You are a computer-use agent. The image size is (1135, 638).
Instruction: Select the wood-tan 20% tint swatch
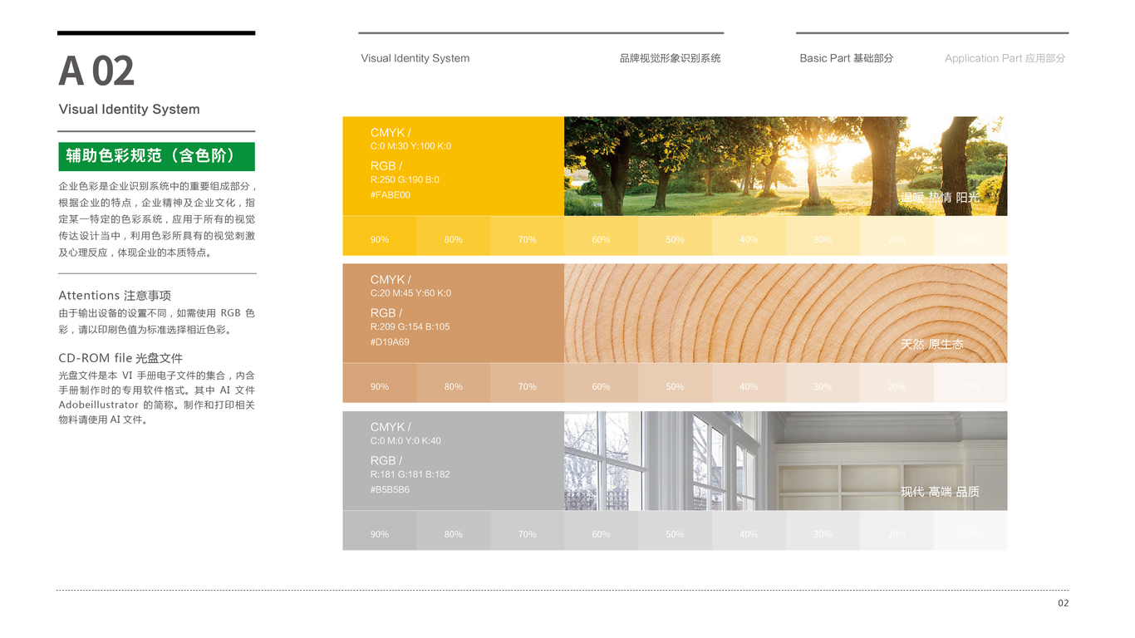[x=897, y=383]
